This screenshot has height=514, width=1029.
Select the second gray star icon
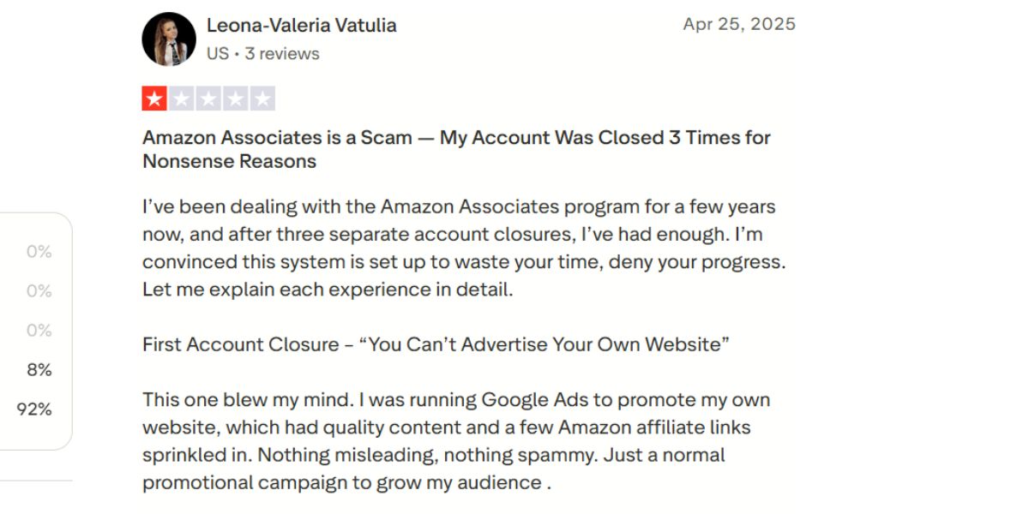click(x=180, y=98)
